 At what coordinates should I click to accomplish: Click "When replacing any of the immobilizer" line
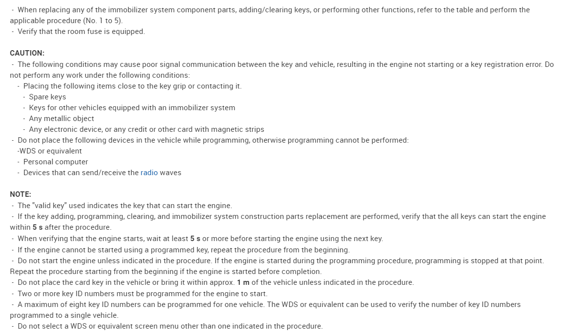coord(273,10)
